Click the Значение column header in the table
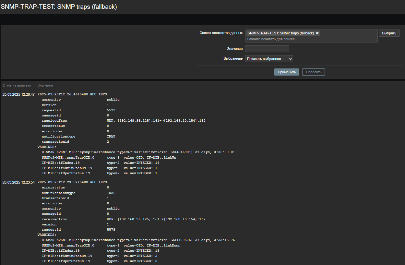 pos(45,85)
